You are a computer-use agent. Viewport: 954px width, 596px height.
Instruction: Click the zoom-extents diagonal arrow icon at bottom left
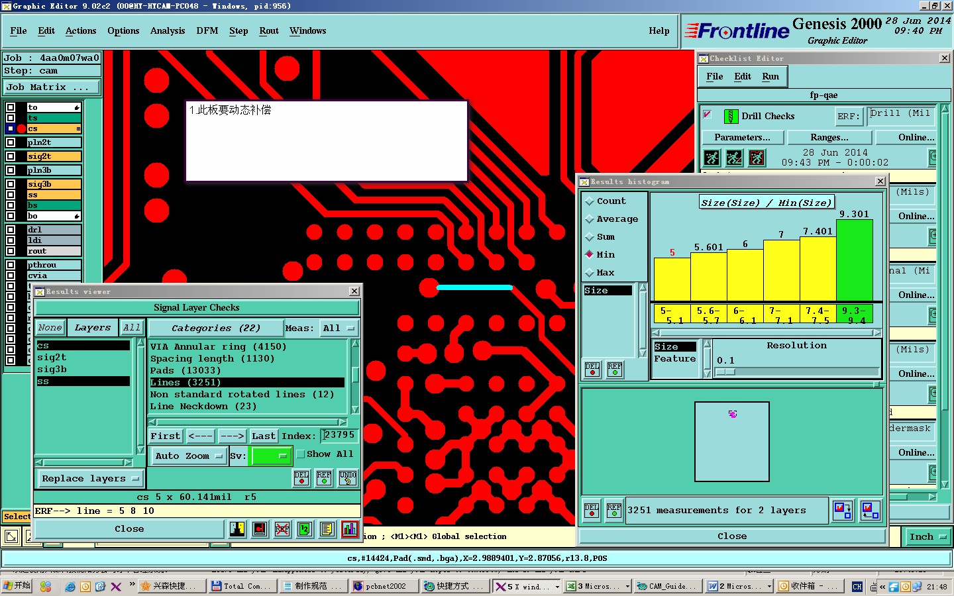pyautogui.click(x=11, y=536)
